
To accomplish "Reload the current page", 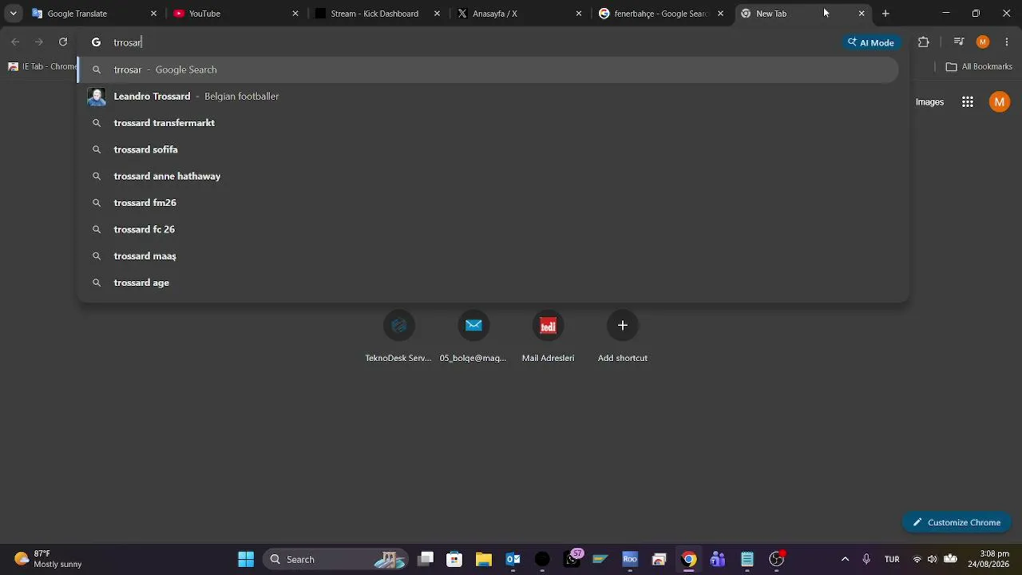I will [63, 42].
